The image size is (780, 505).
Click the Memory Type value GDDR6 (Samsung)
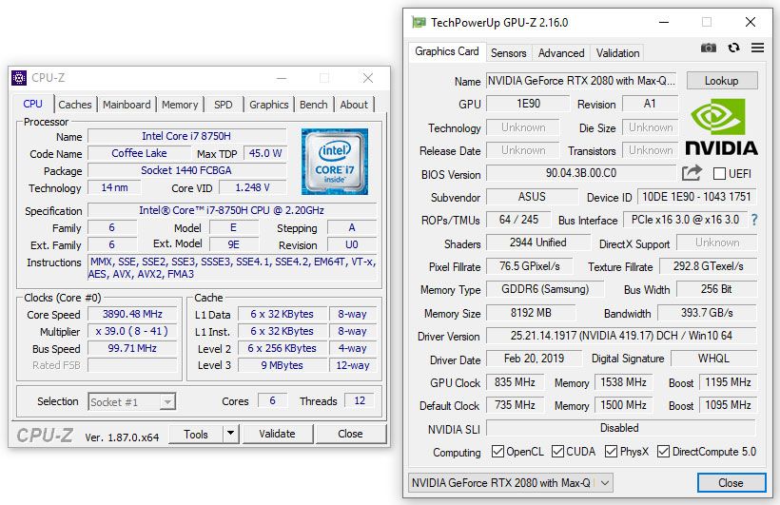(x=545, y=289)
